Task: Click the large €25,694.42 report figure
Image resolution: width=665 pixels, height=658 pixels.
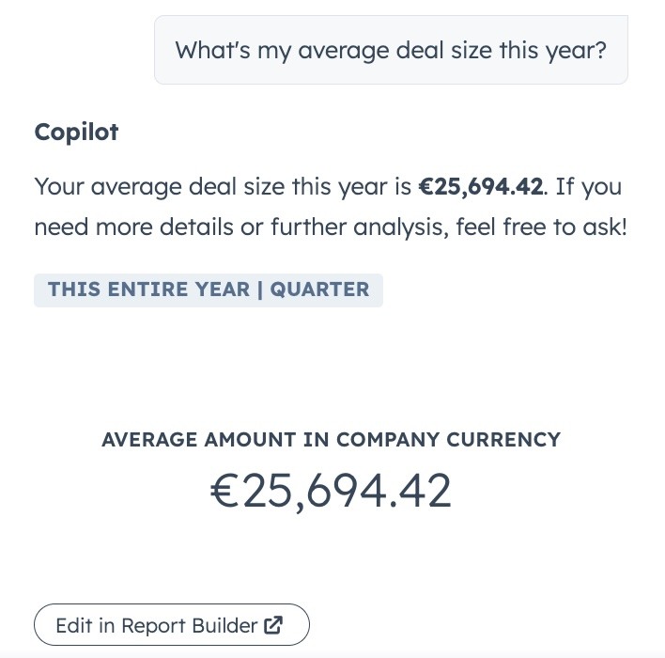Action: point(331,491)
